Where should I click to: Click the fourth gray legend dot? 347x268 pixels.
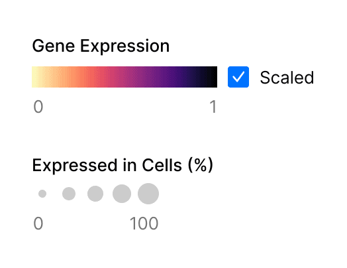click(x=122, y=194)
